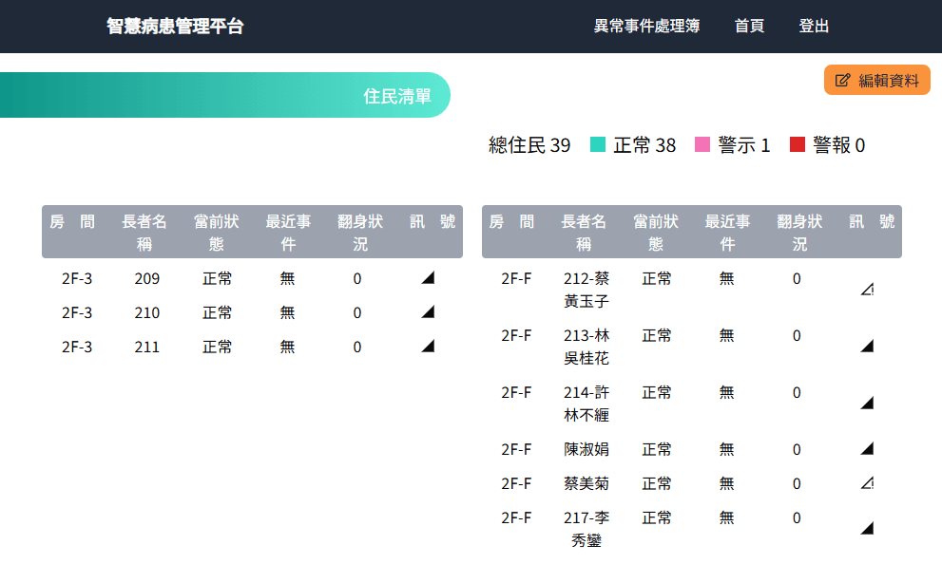Image resolution: width=942 pixels, height=564 pixels.
Task: Click signal icon beside resident 210
Action: pos(429,311)
